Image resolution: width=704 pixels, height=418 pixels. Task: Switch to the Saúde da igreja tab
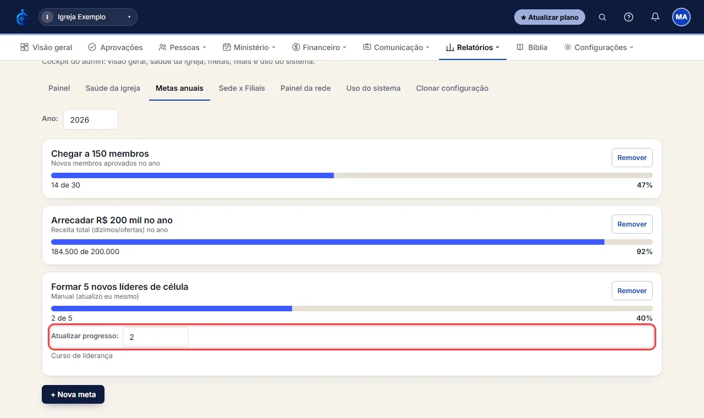click(x=113, y=88)
